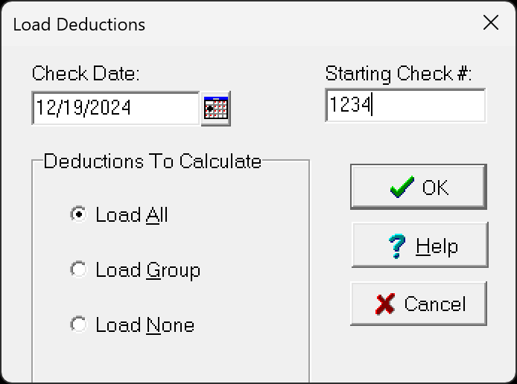Click the "Load Group" option label
The width and height of the screenshot is (517, 384).
(148, 270)
